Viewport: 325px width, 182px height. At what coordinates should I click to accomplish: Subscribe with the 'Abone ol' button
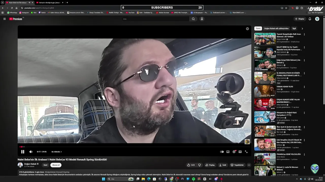point(56,165)
